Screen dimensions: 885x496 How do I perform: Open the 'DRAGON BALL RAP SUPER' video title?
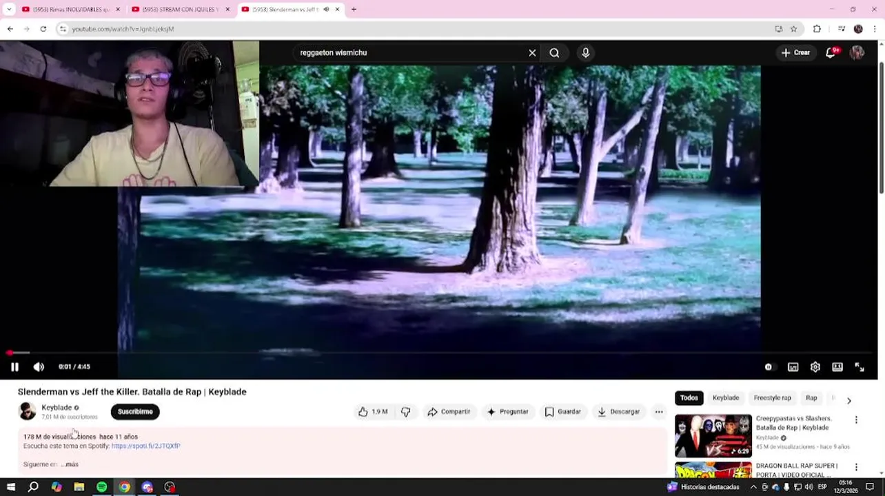point(797,471)
